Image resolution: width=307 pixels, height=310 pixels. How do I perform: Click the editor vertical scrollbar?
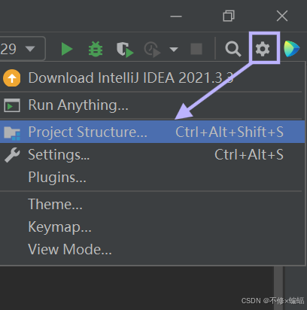(x=278, y=288)
